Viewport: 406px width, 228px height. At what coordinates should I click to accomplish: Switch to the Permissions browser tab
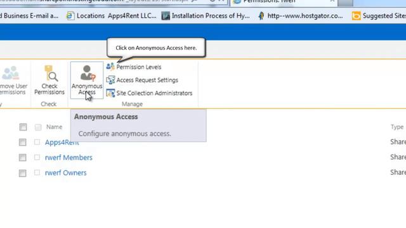pyautogui.click(x=284, y=2)
